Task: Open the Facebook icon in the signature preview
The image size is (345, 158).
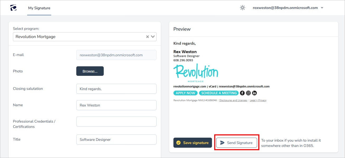Action: [x=242, y=93]
